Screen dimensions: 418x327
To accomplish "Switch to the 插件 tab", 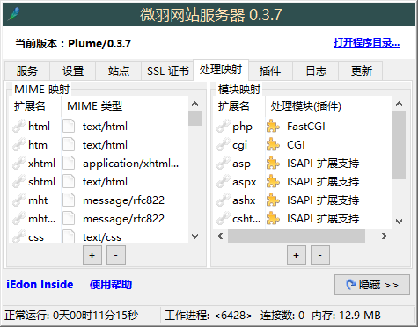I will (x=270, y=70).
